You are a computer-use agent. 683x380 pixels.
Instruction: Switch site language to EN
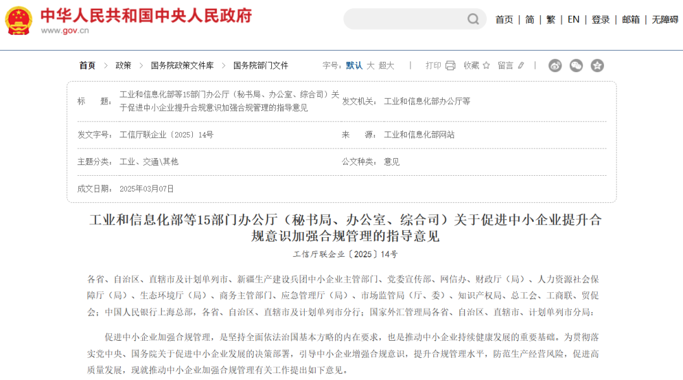[x=573, y=20]
